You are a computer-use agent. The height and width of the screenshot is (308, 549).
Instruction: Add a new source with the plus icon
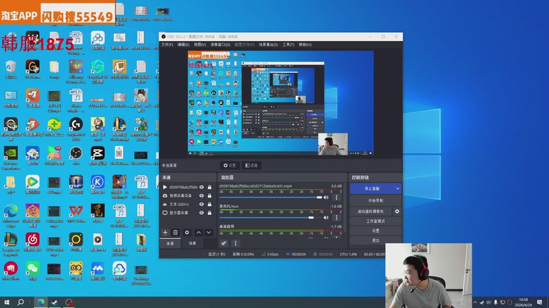point(165,232)
